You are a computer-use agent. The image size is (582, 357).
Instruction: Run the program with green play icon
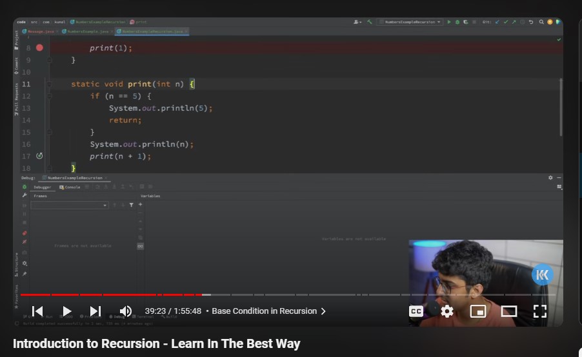click(448, 22)
